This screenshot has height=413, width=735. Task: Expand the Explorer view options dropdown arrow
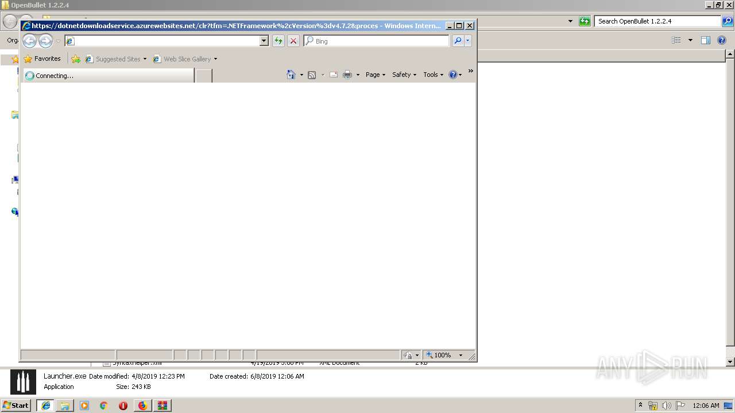pyautogui.click(x=690, y=40)
